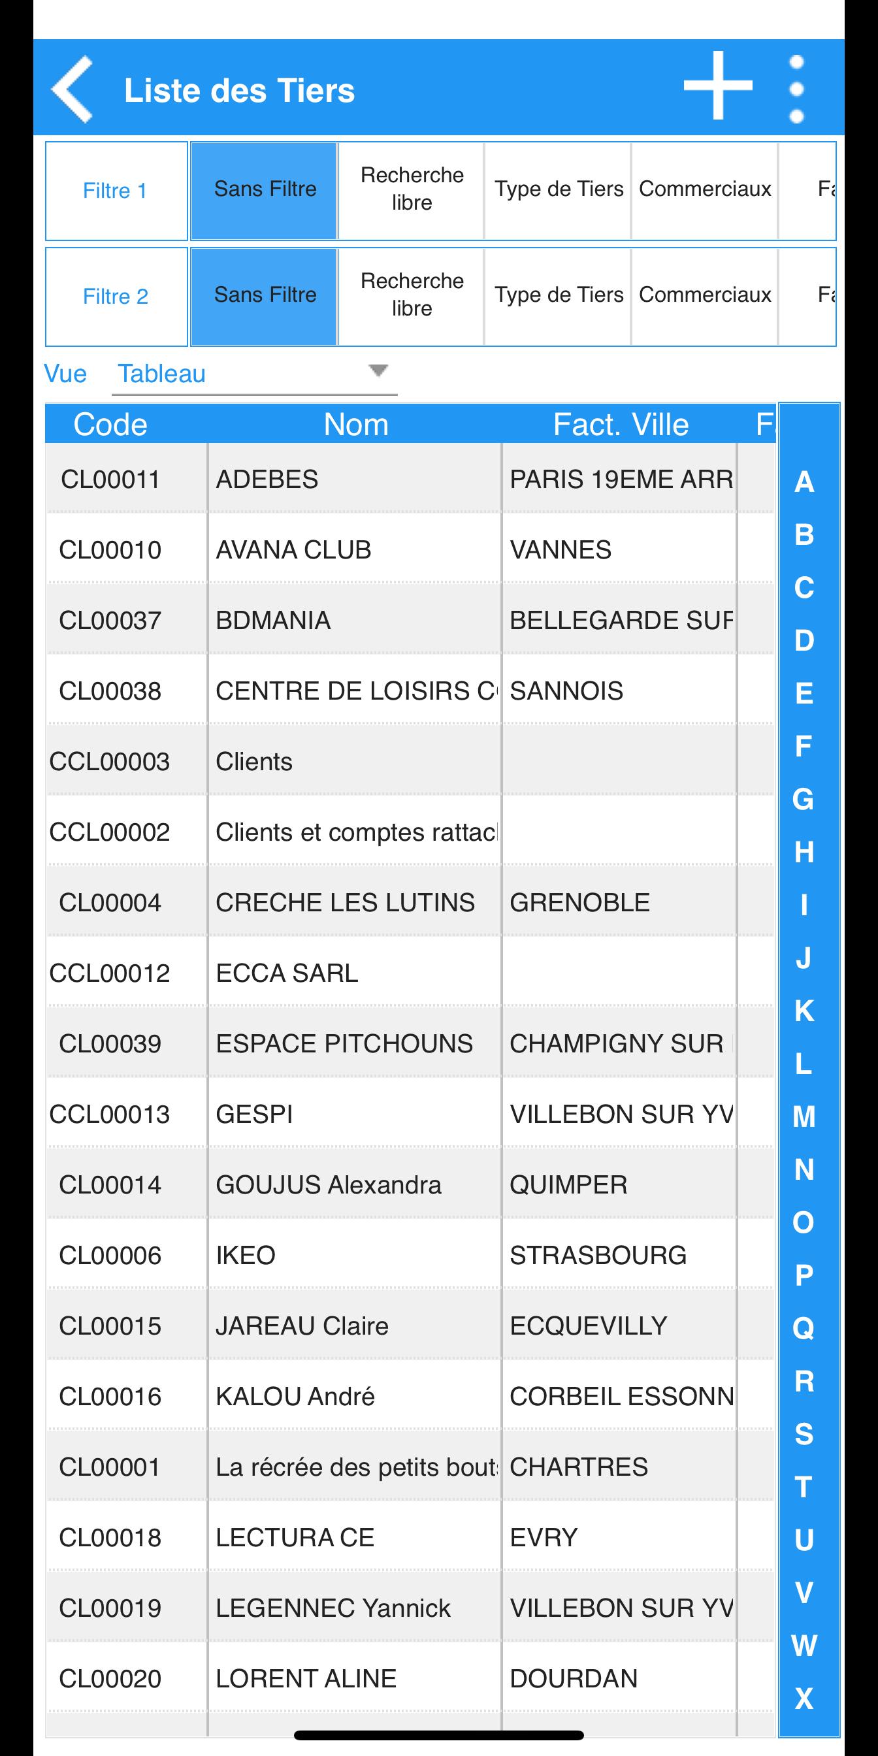The height and width of the screenshot is (1756, 878).
Task: Choose Type de Tiers in Filtre 2 row
Action: [x=559, y=297]
